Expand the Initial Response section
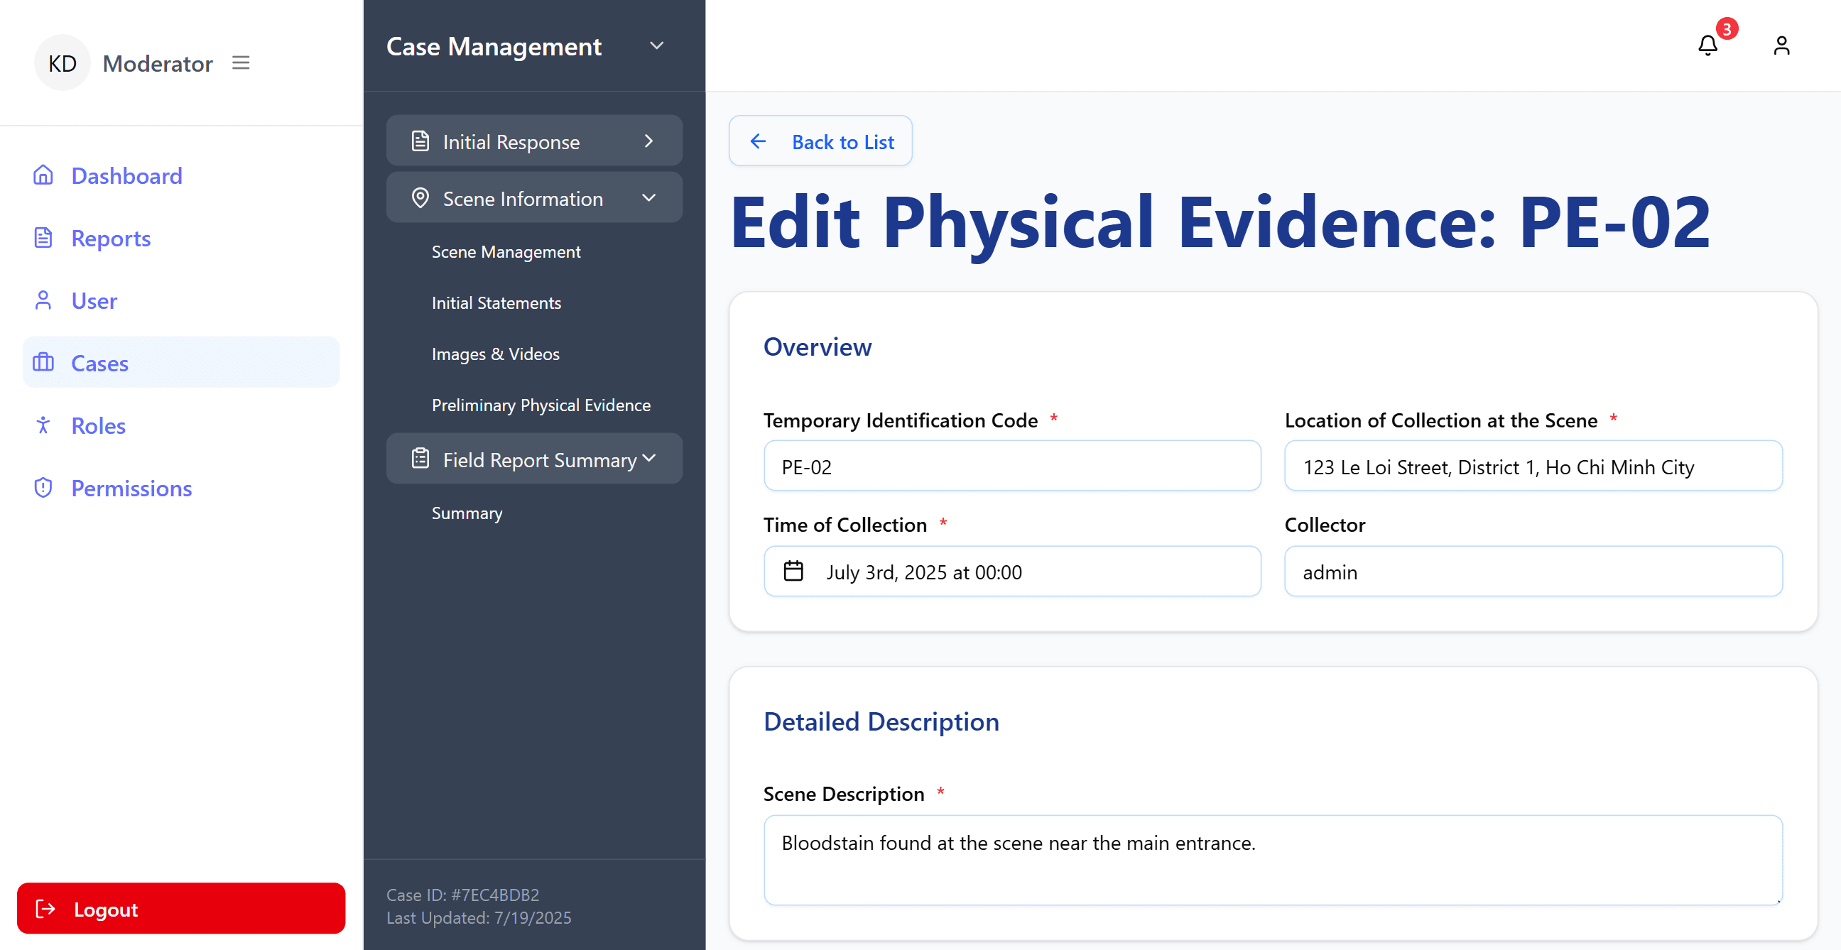This screenshot has width=1841, height=950. click(x=649, y=141)
